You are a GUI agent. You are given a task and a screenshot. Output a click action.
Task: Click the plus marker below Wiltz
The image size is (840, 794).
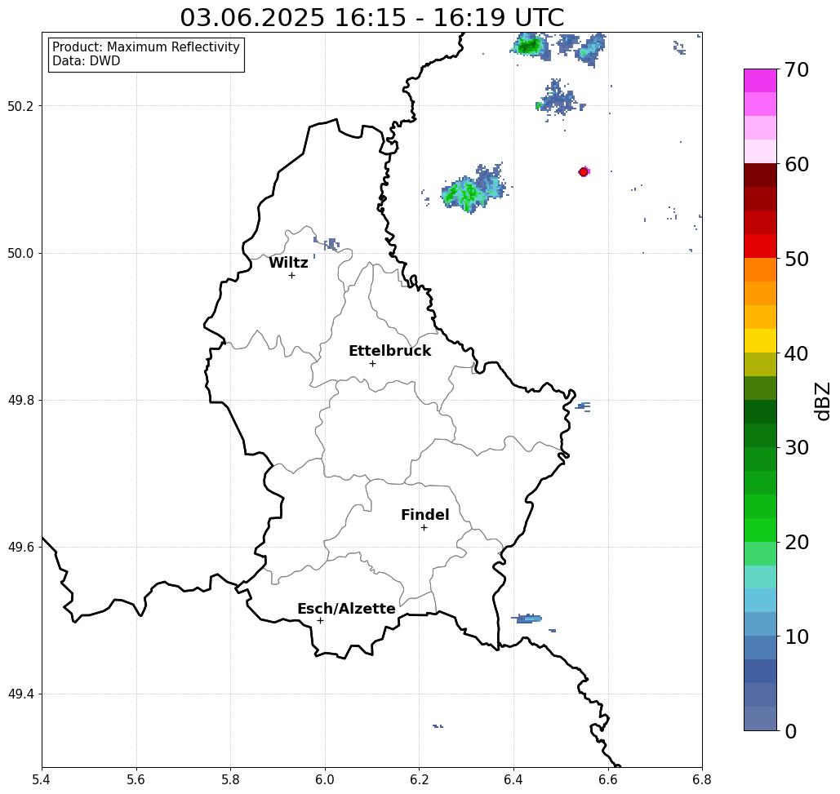[291, 275]
